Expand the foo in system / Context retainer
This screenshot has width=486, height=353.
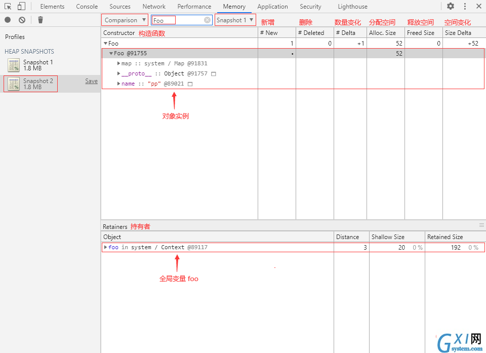106,247
